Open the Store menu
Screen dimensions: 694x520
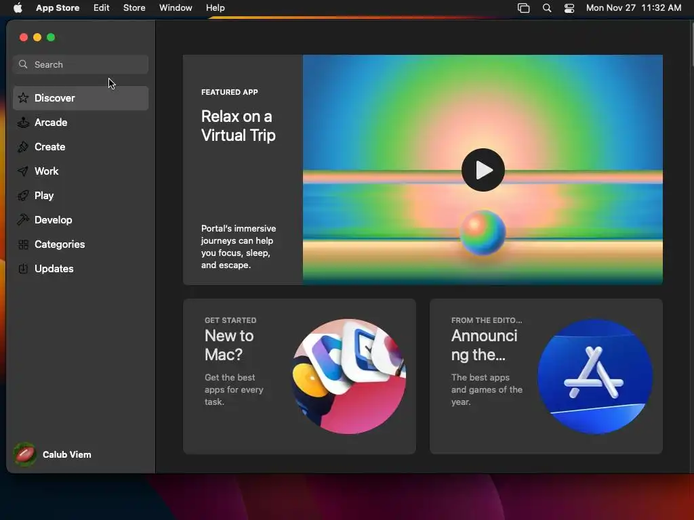click(x=134, y=8)
